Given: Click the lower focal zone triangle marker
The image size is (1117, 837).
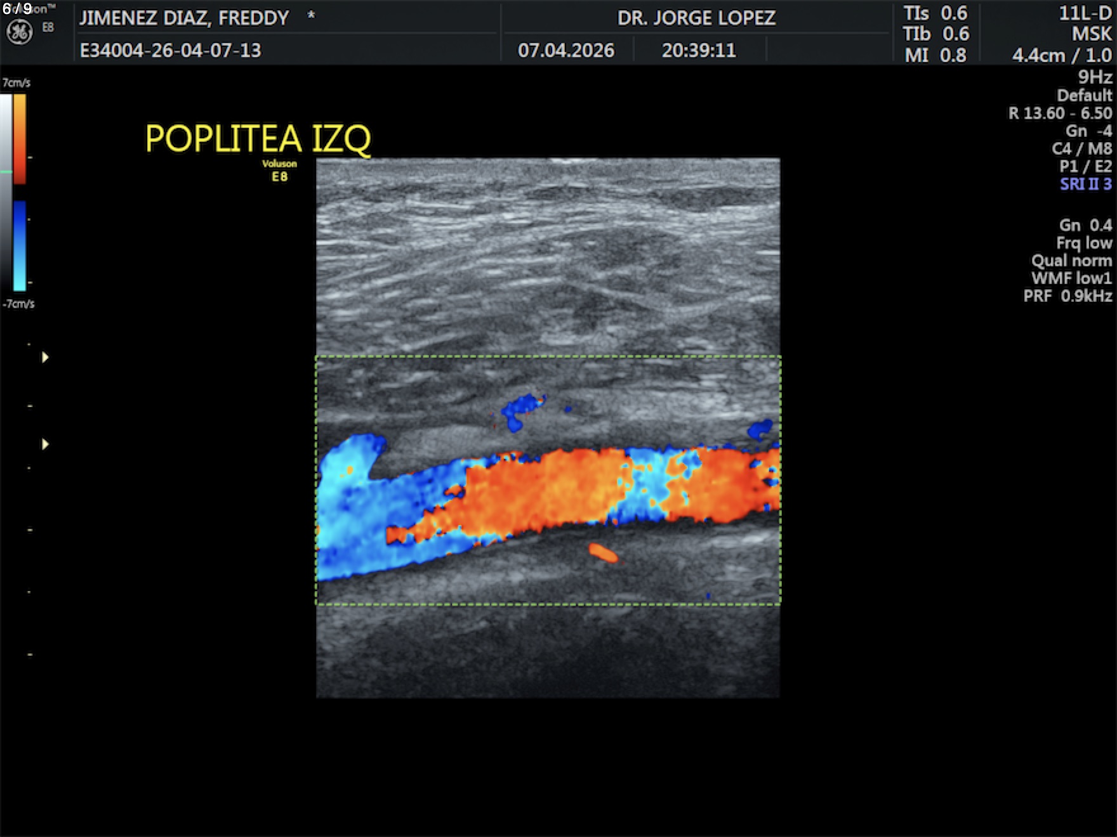Looking at the screenshot, I should 45,444.
